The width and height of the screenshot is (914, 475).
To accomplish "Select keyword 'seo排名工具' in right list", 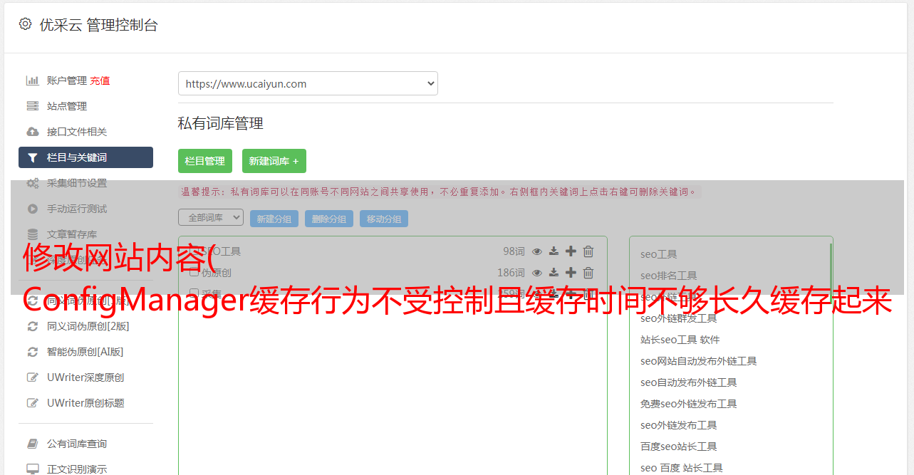I will click(x=669, y=276).
